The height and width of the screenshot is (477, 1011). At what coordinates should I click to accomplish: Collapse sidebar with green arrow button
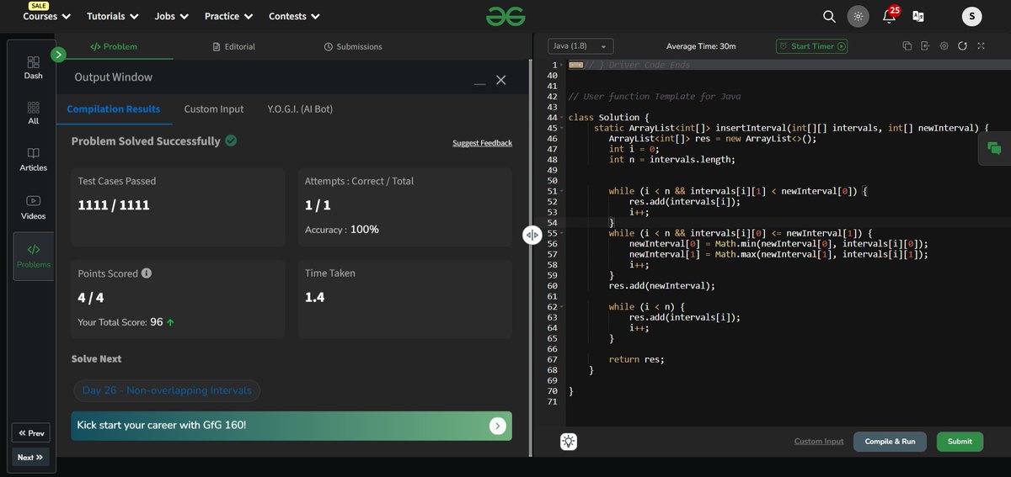(58, 55)
